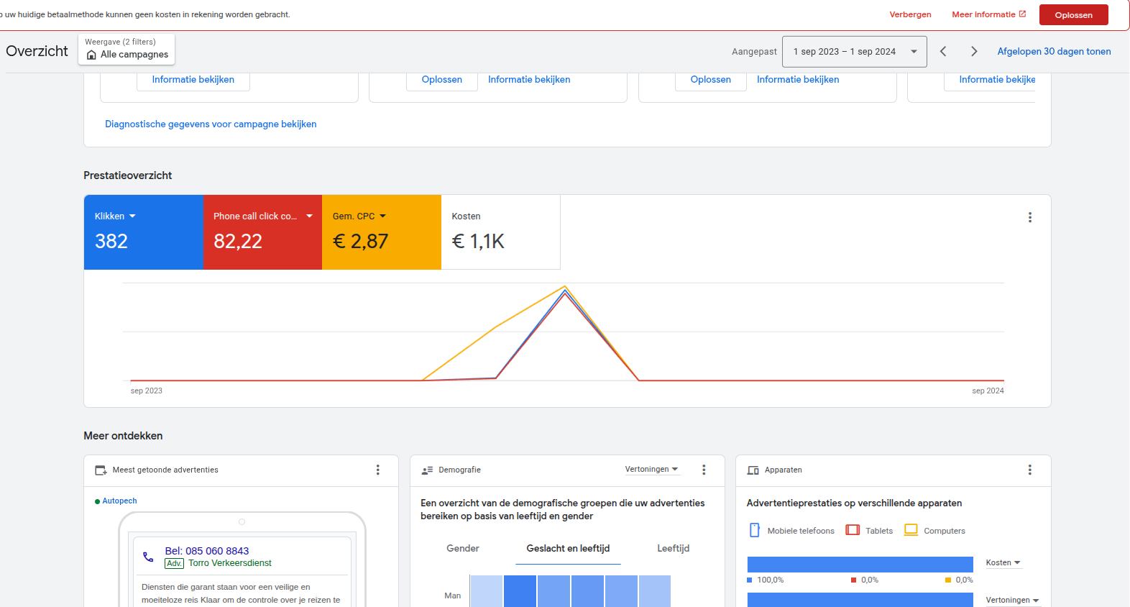Click the Meest getoonde advertenties ad icon
The width and height of the screenshot is (1130, 607).
(101, 470)
